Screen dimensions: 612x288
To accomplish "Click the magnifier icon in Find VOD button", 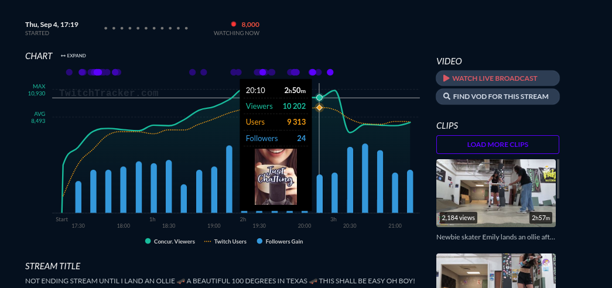I will pyautogui.click(x=447, y=97).
